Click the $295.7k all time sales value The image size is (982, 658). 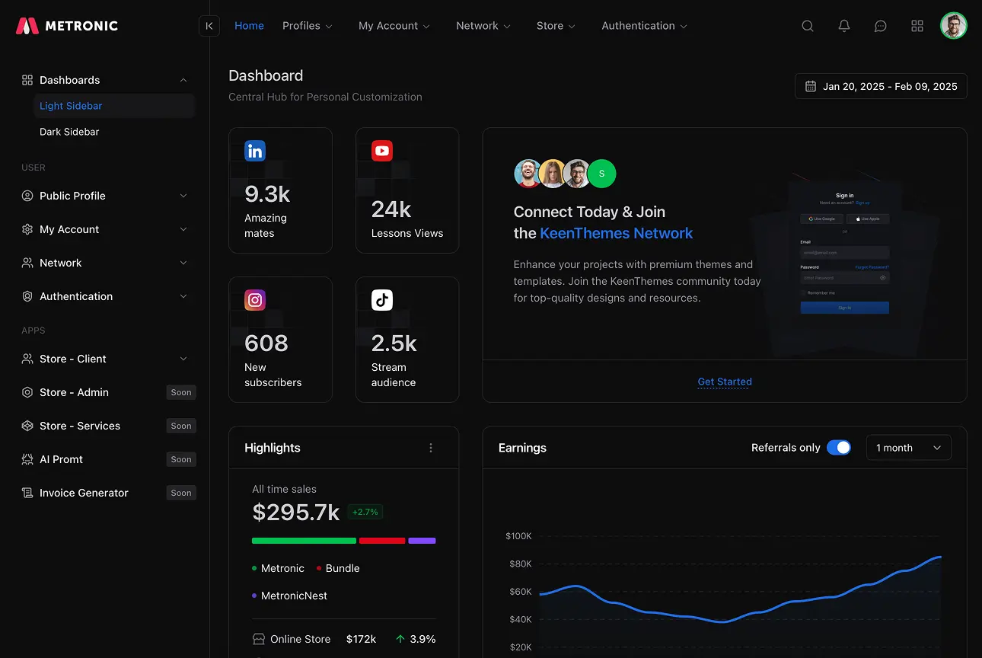(x=295, y=513)
